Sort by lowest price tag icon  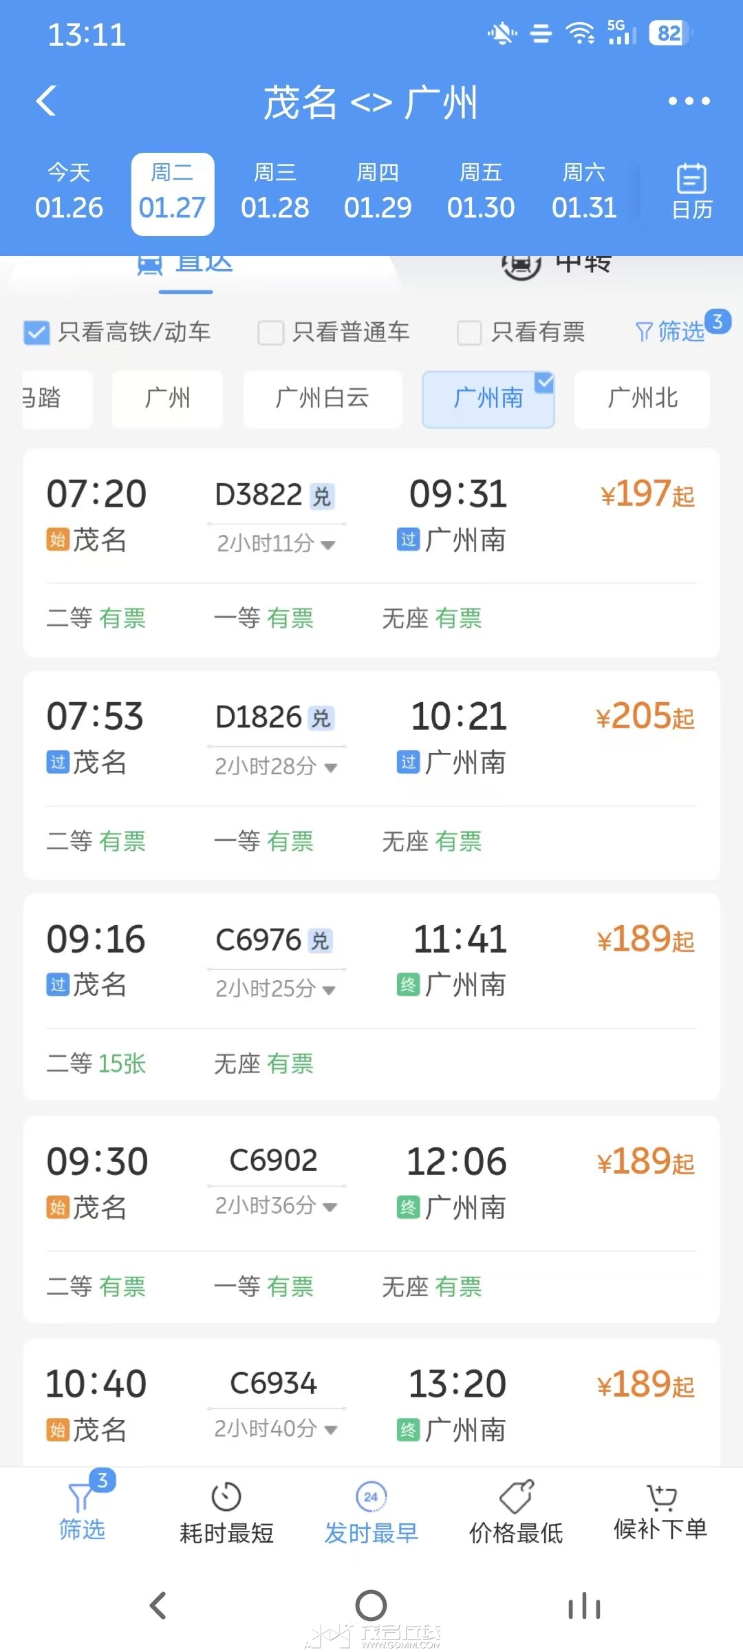516,1496
